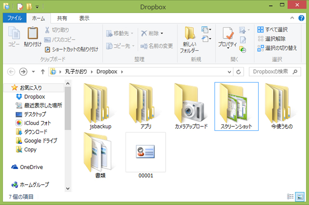Open Google ドライブ in navigation pane
The height and width of the screenshot is (205, 309).
37,140
